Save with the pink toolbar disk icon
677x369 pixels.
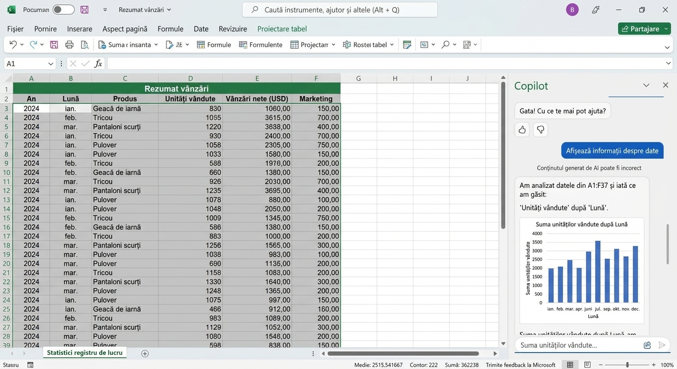click(54, 45)
